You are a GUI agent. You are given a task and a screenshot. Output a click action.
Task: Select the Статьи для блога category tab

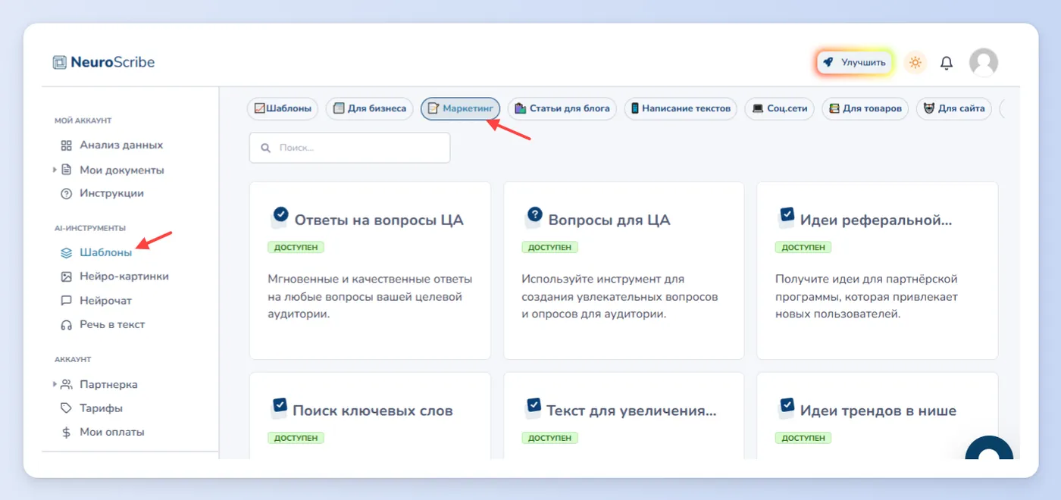click(x=562, y=108)
